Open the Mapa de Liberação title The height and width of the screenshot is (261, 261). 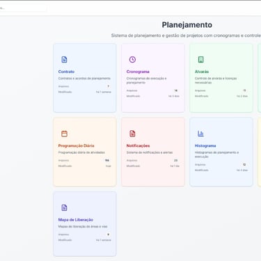[x=76, y=220]
